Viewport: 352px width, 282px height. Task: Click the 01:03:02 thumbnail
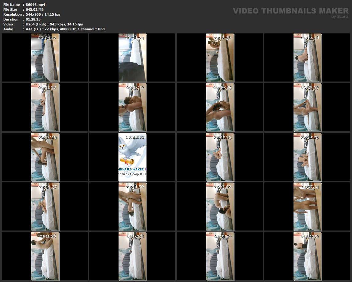220,207
